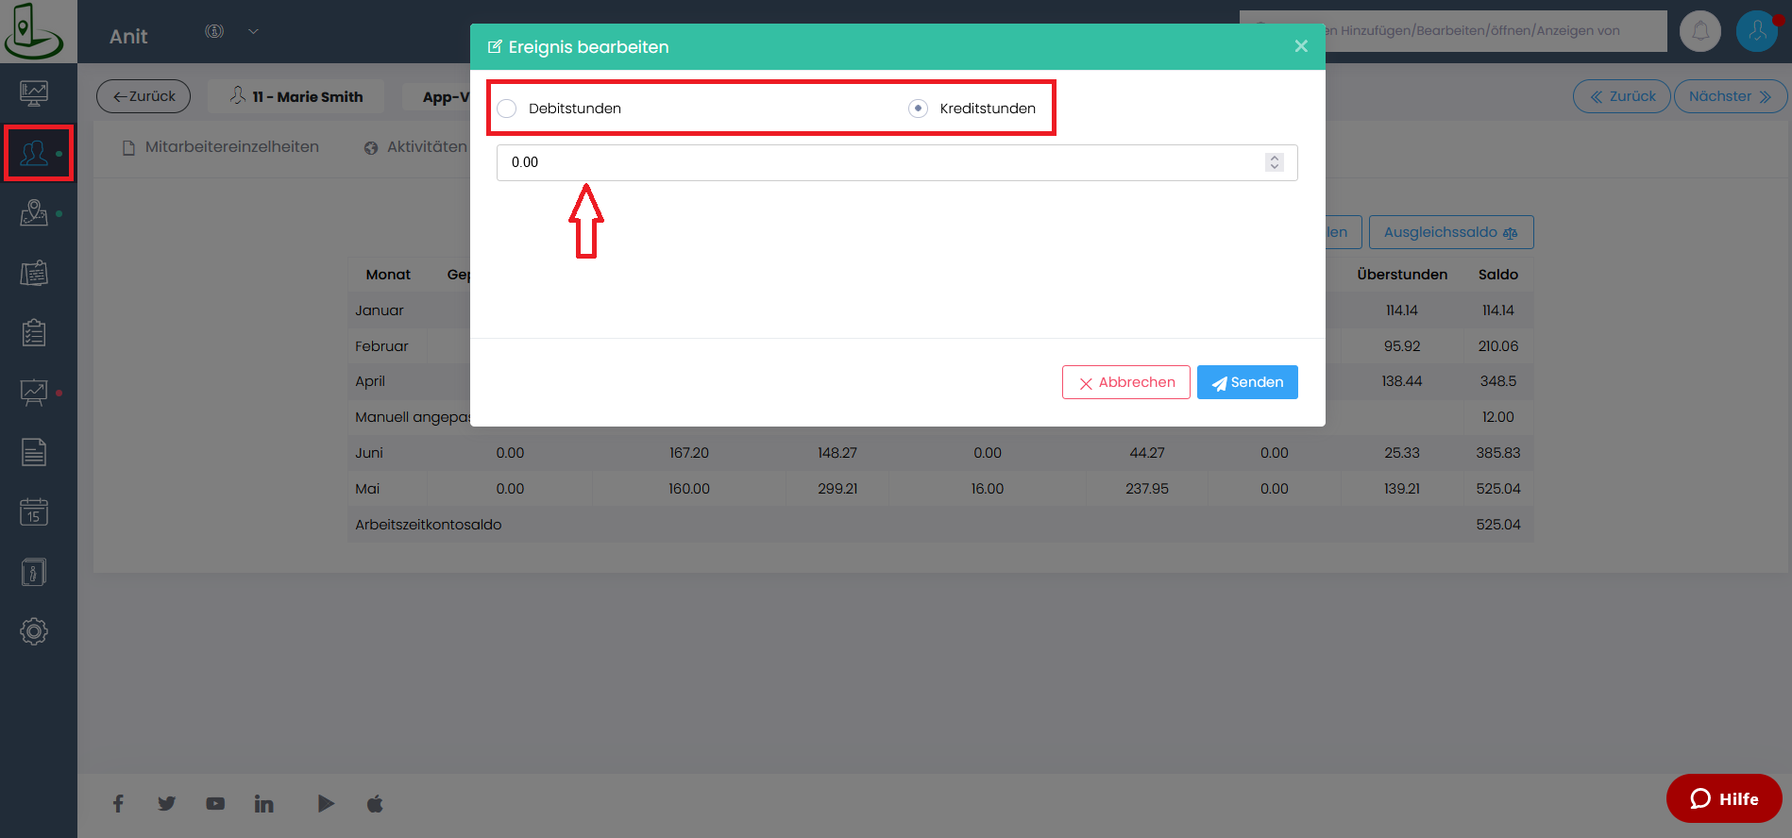1792x838 pixels.
Task: Open the dropdown chevron next to Anit
Action: click(253, 31)
